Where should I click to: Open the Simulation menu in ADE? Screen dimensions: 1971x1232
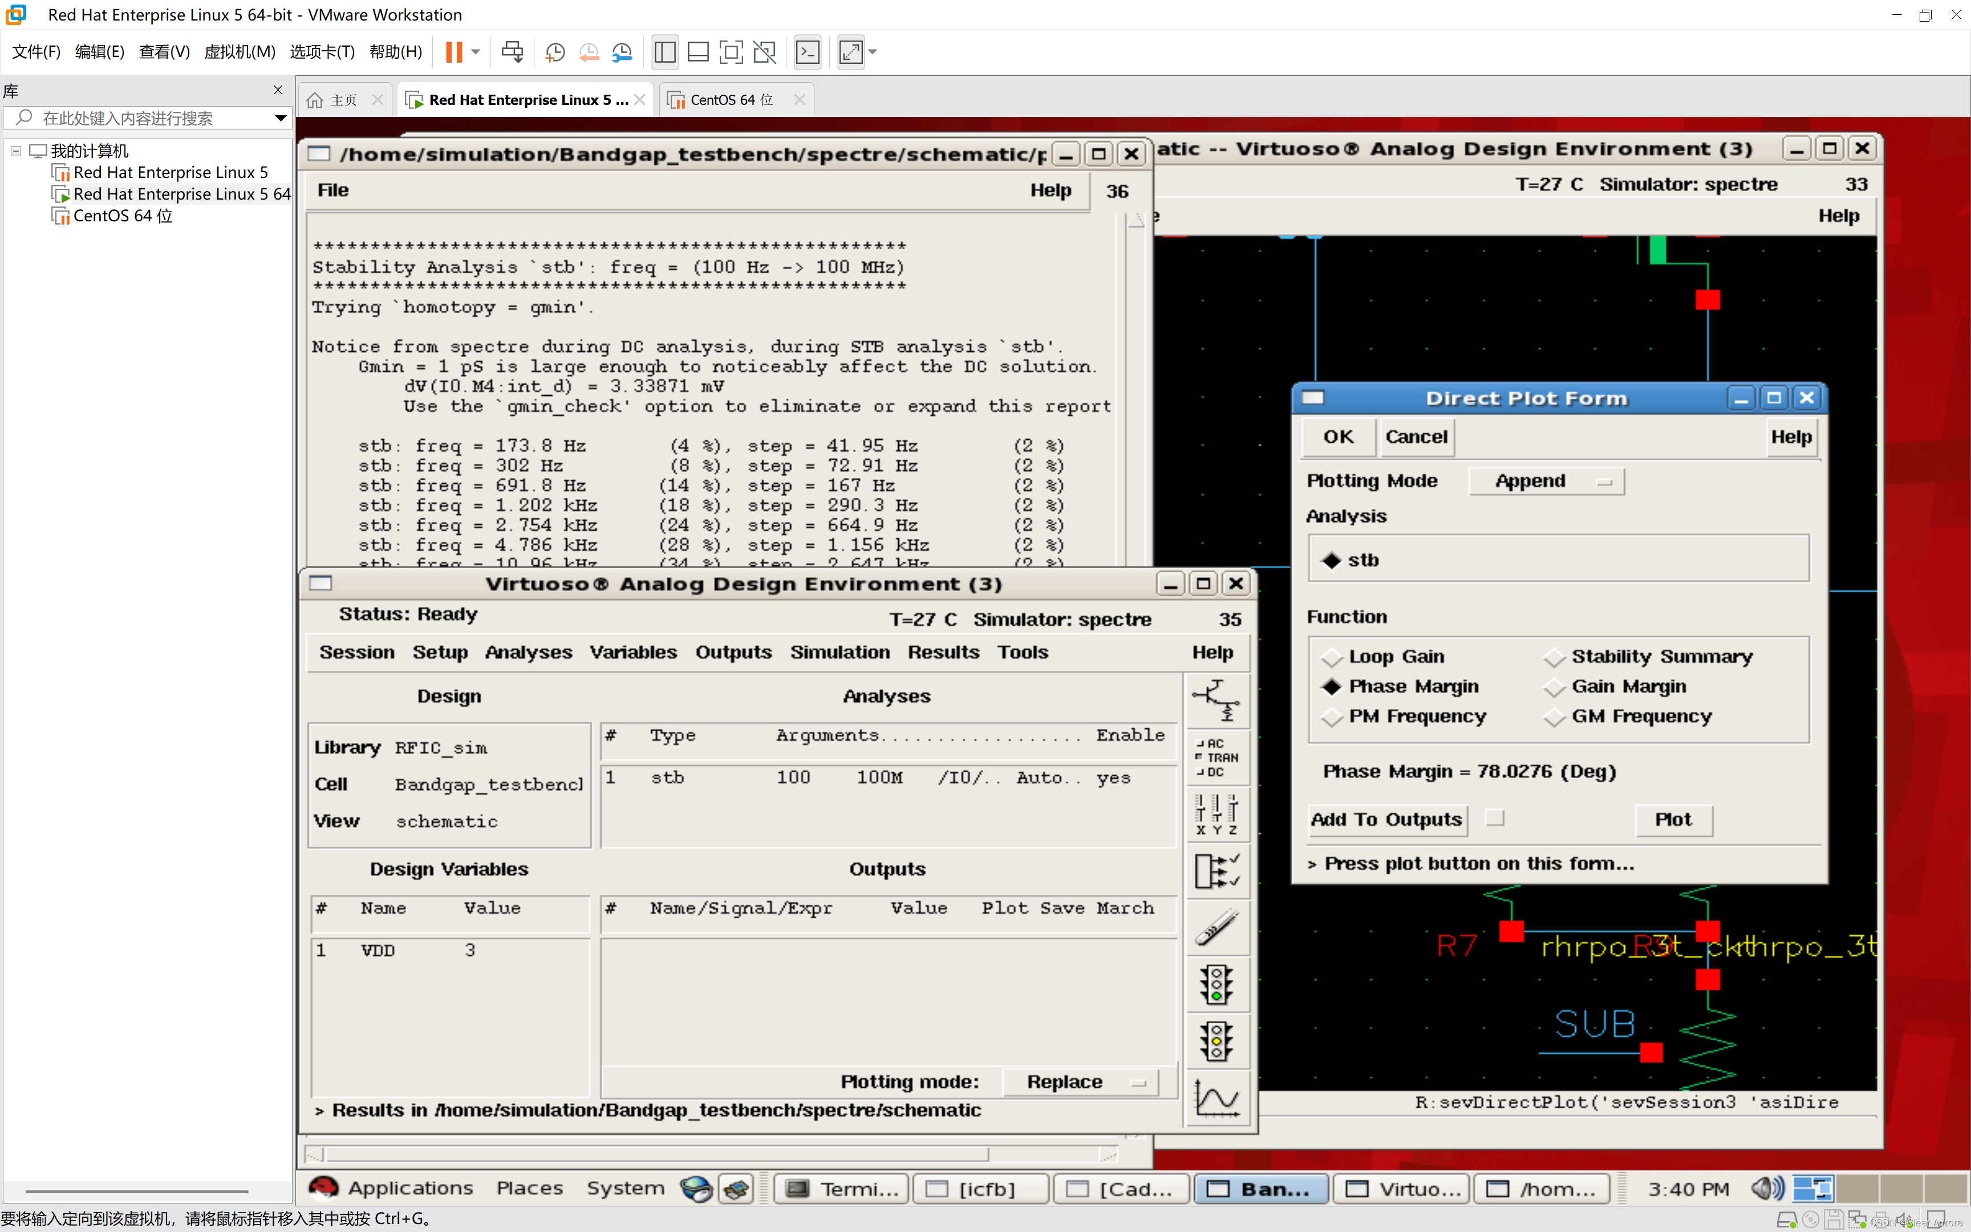pos(839,652)
